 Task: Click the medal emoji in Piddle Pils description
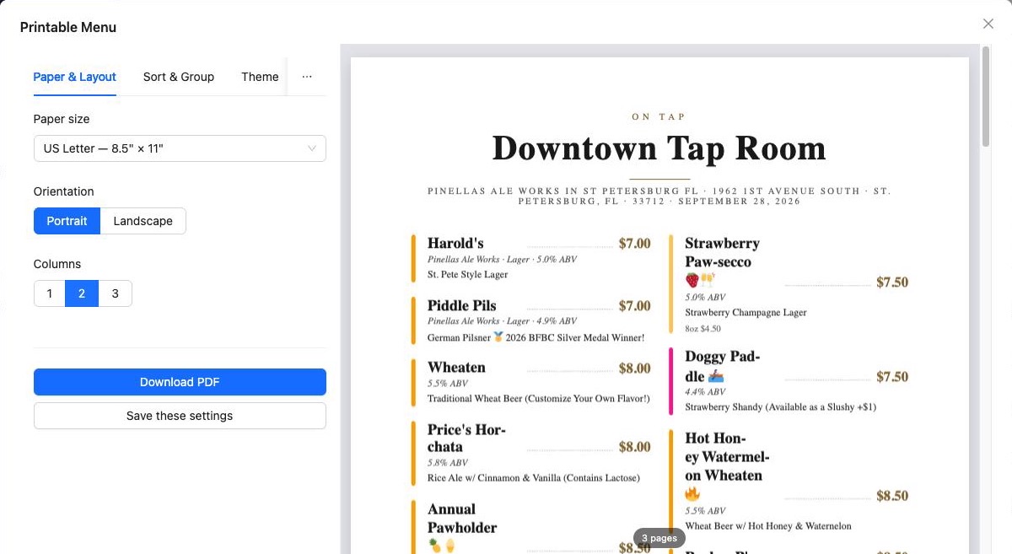(x=498, y=337)
